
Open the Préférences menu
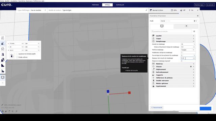[37, 1]
